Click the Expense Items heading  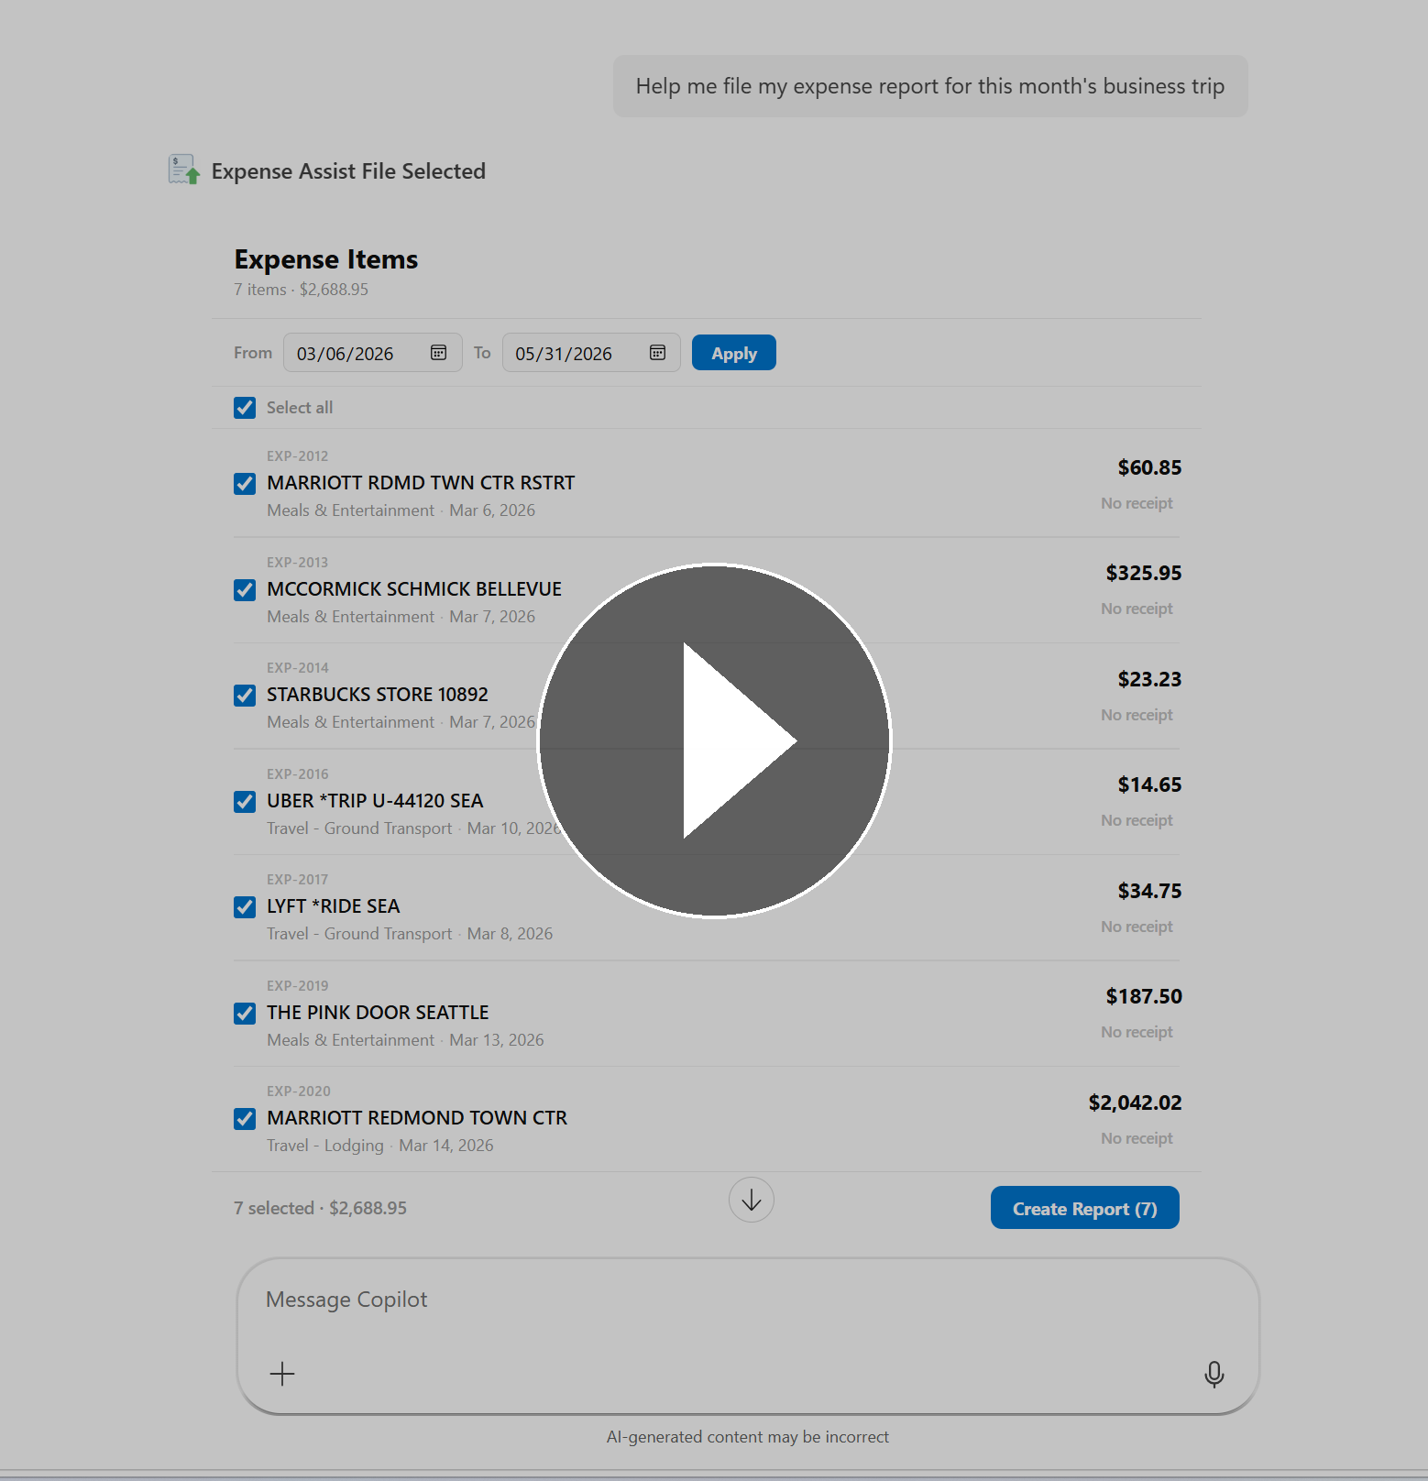point(326,259)
